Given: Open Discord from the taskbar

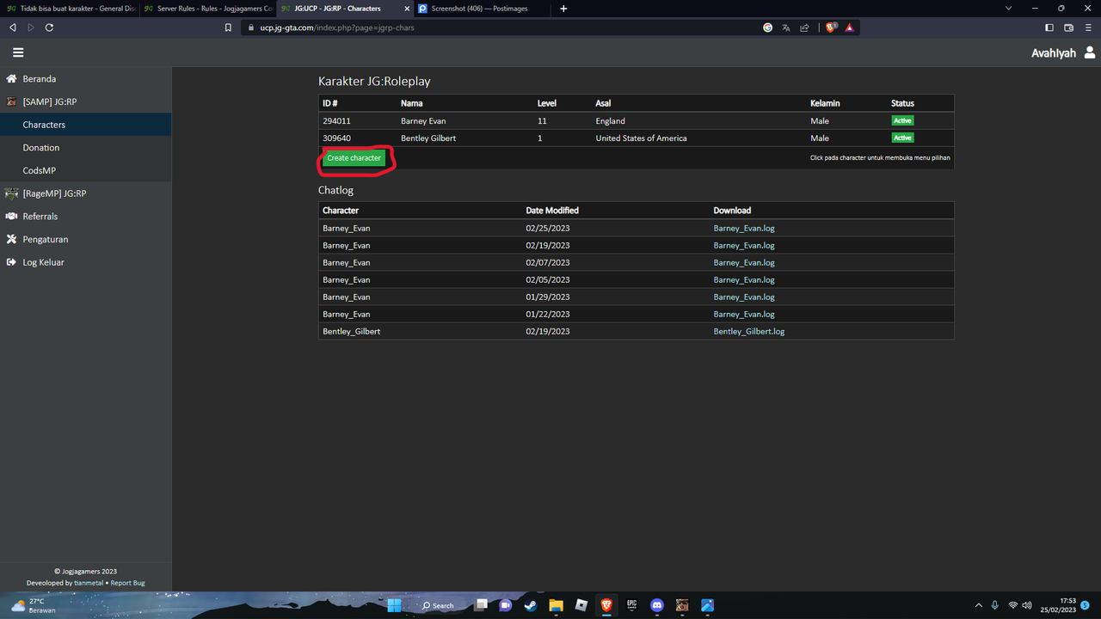Looking at the screenshot, I should pos(657,605).
